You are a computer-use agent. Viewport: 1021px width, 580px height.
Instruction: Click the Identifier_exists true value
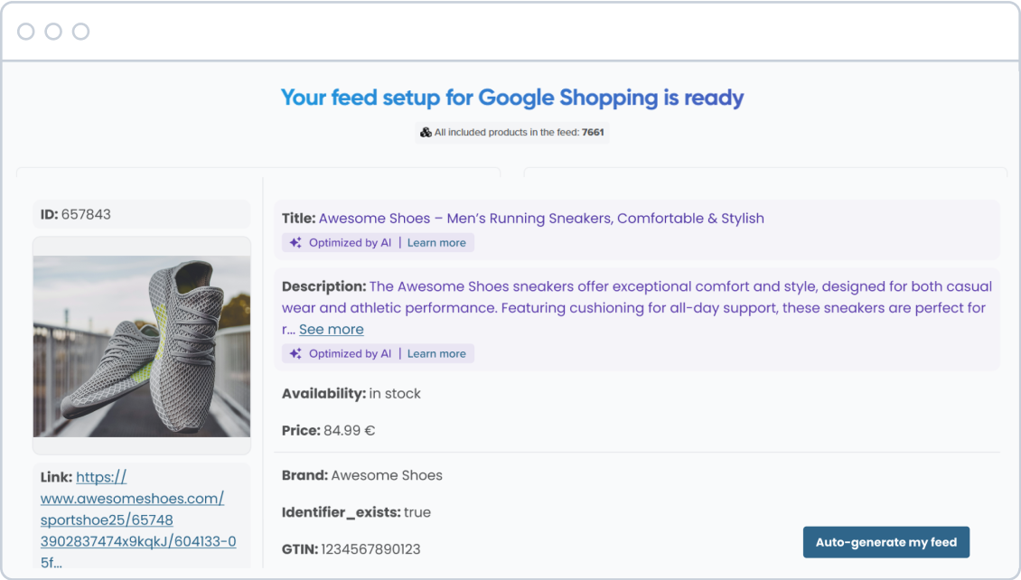coord(417,512)
